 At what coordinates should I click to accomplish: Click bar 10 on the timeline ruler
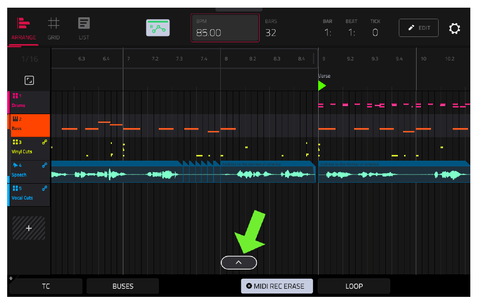(x=423, y=59)
